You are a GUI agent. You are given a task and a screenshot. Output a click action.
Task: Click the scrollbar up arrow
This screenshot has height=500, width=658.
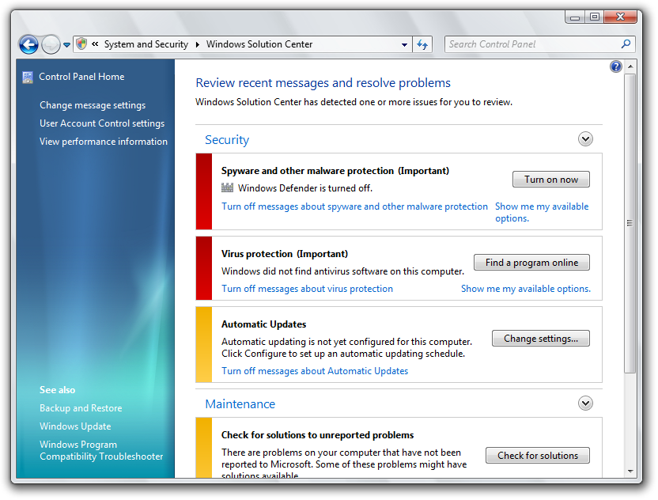(x=630, y=66)
